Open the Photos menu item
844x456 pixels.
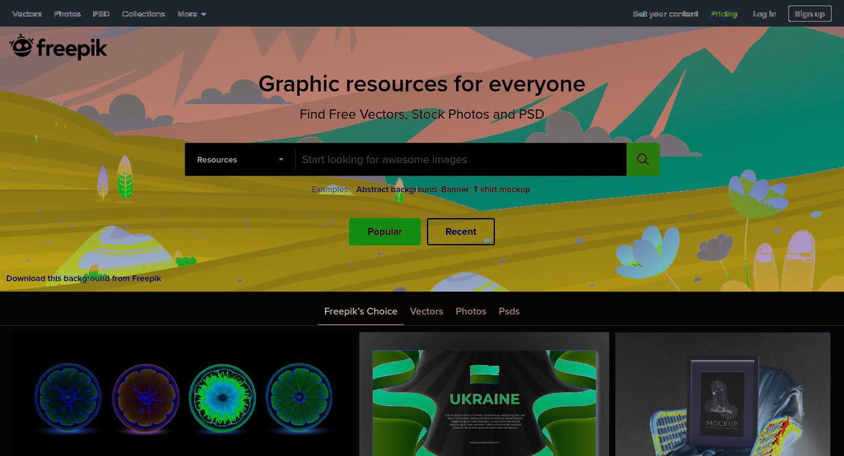point(67,14)
